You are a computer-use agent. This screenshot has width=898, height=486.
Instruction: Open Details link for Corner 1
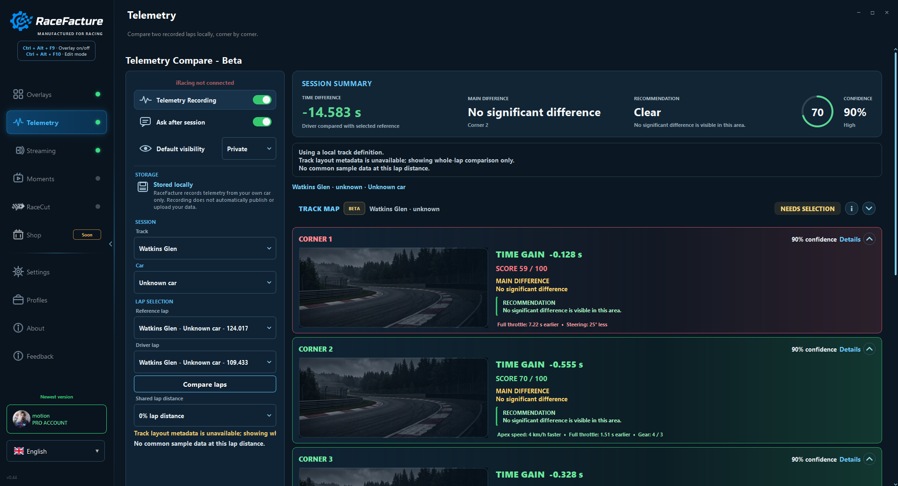pyautogui.click(x=850, y=239)
